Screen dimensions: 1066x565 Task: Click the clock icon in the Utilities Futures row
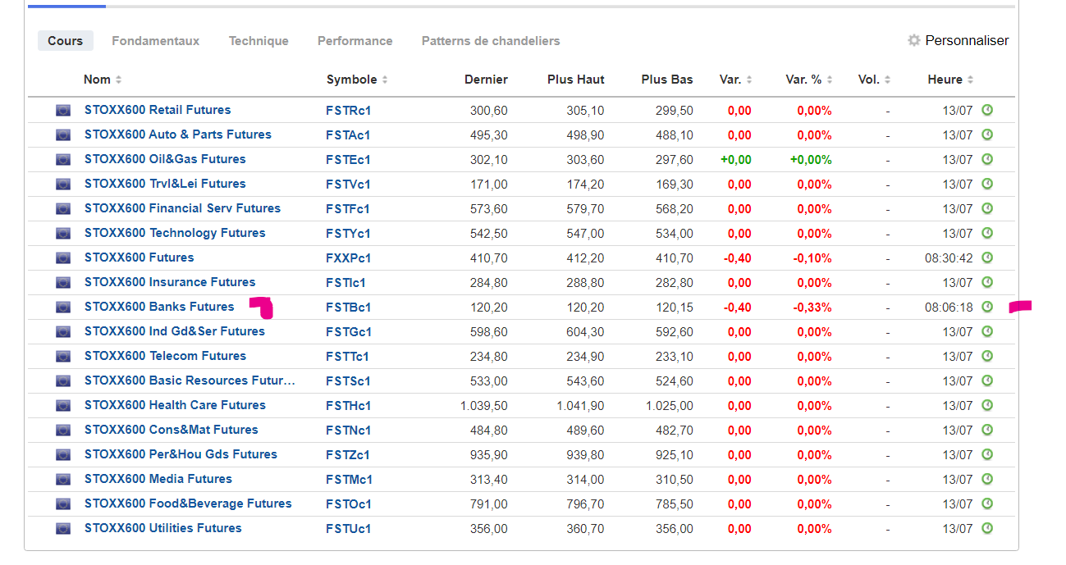coord(987,528)
